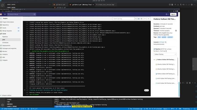Click the Sign in button

tap(173, 14)
